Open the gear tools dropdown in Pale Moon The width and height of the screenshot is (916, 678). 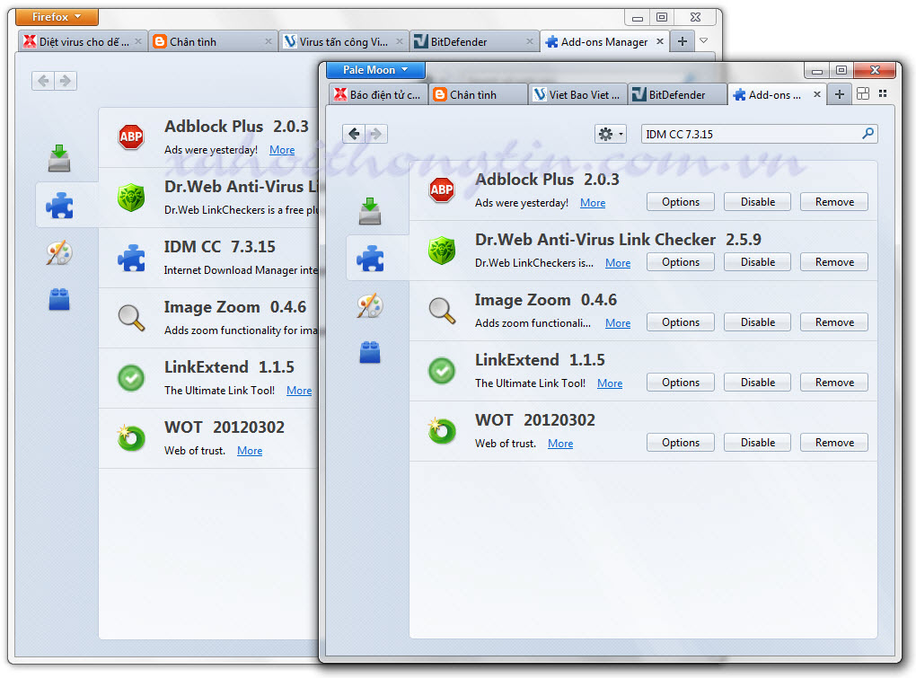611,135
